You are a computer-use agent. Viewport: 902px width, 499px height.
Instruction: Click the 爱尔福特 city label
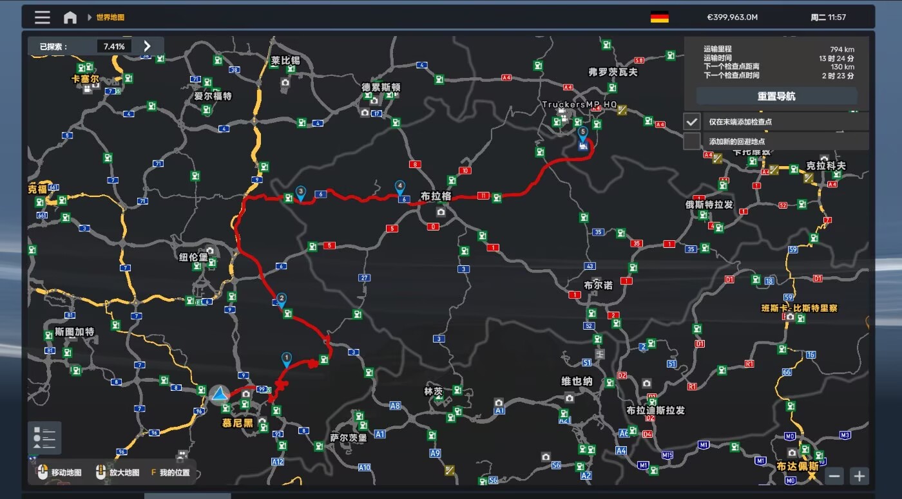[x=213, y=96]
